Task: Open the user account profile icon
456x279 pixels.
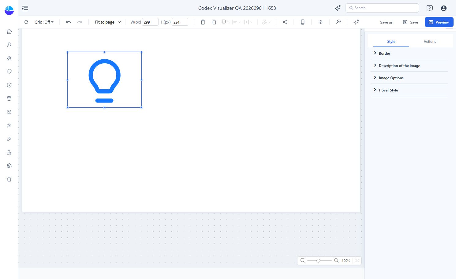Action: tap(444, 8)
